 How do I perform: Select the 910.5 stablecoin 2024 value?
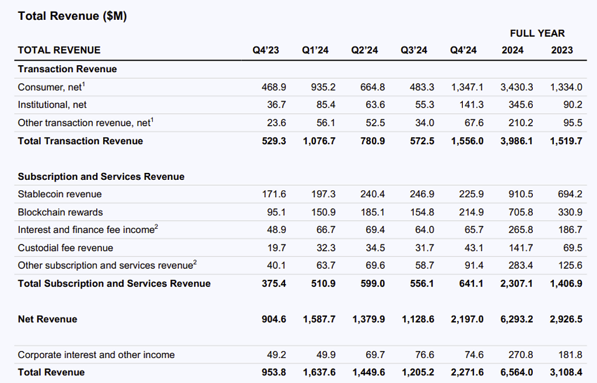point(520,194)
